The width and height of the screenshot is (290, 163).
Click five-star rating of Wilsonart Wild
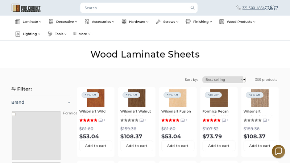click(88, 120)
